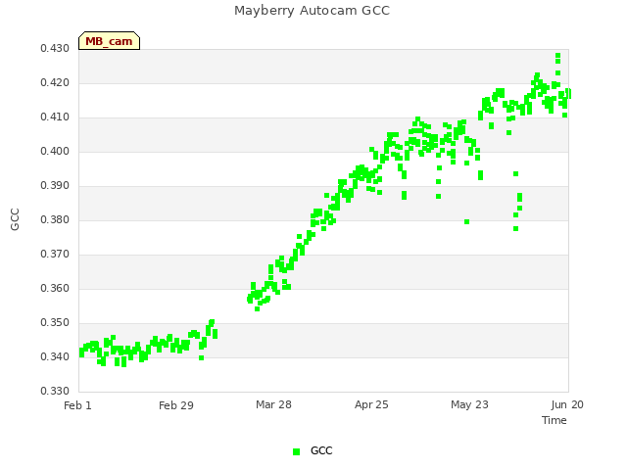Select the May 23 x-axis label

pos(469,404)
